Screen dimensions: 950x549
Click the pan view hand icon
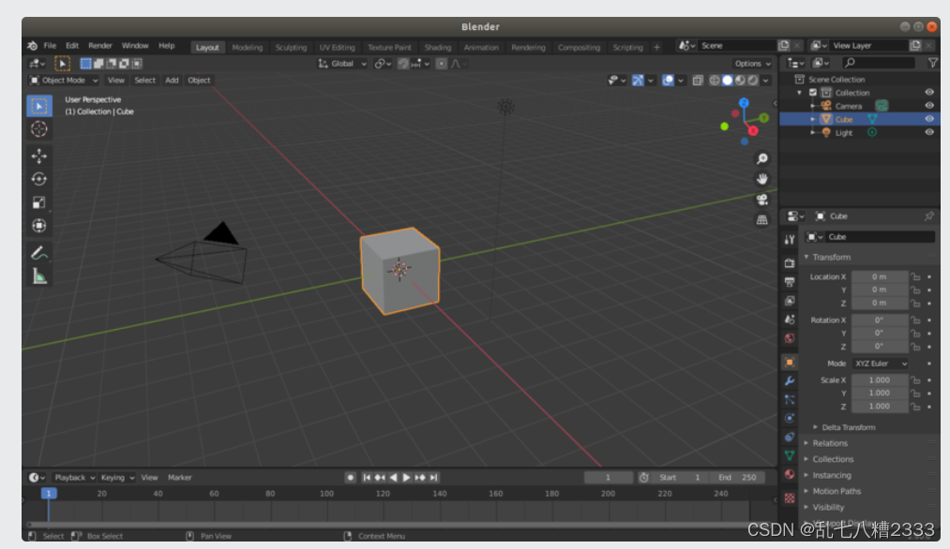coord(762,179)
